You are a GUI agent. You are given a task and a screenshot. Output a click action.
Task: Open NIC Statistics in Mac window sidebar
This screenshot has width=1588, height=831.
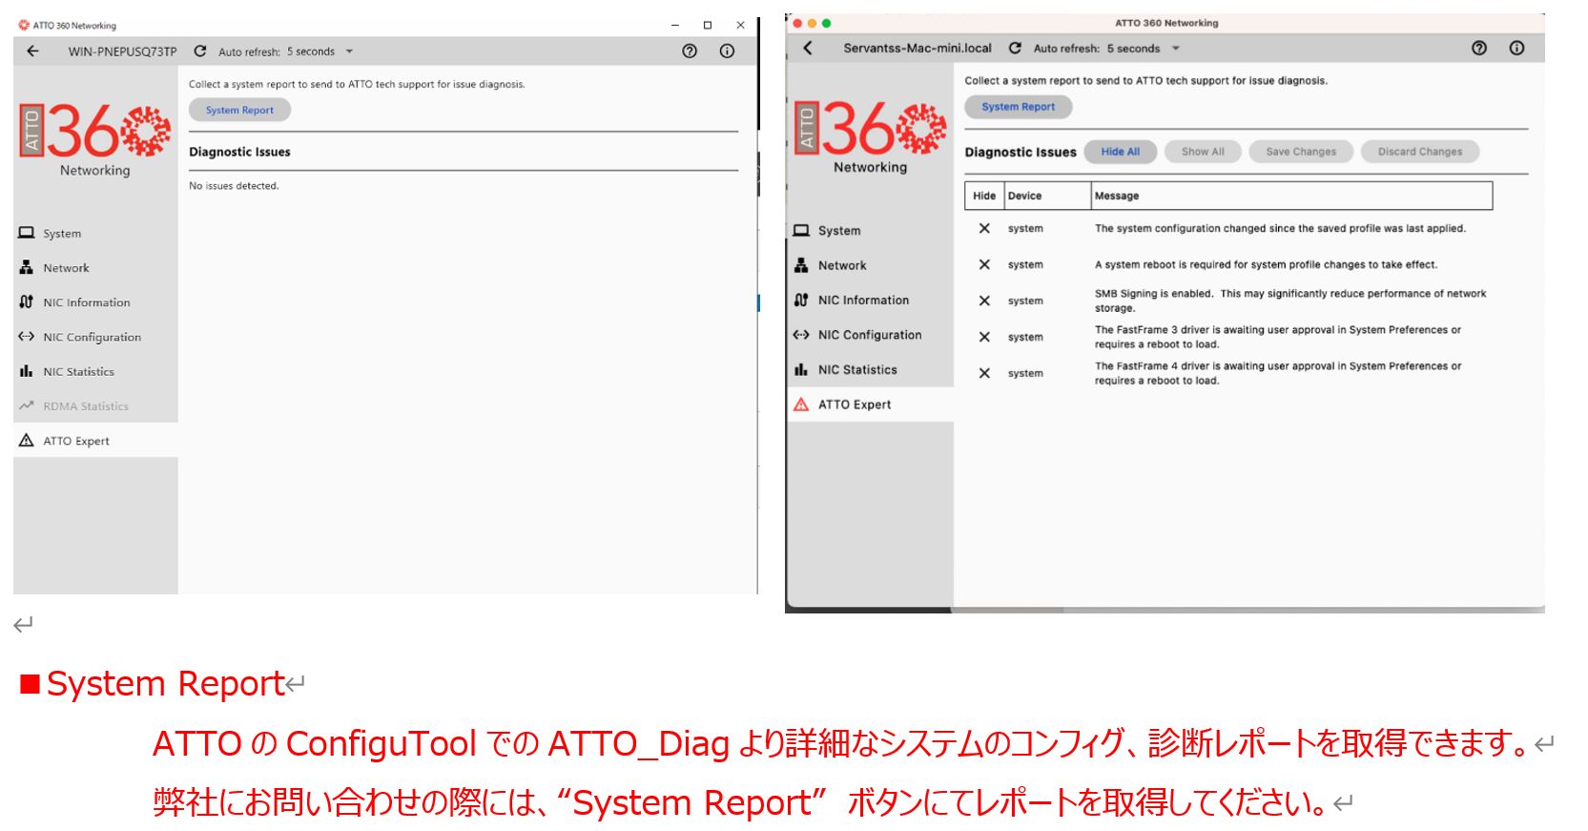click(x=870, y=369)
